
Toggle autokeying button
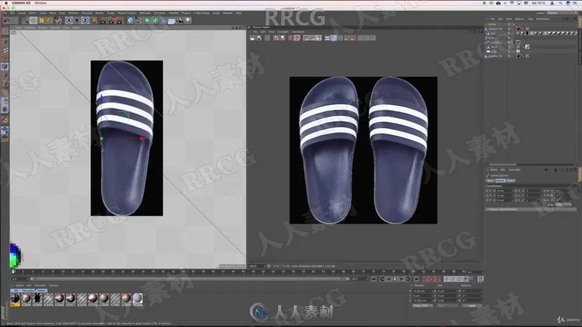click(431, 279)
